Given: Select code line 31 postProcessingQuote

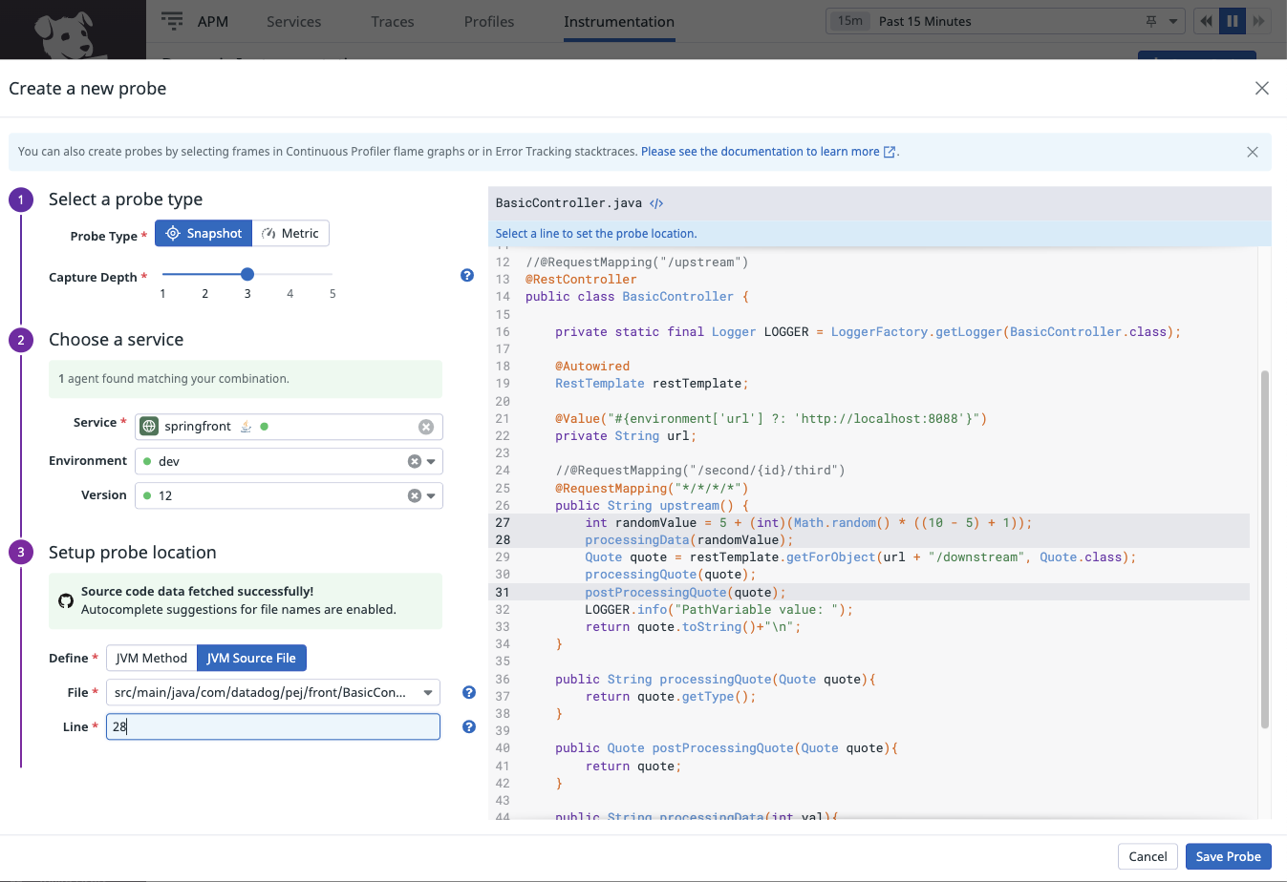Looking at the screenshot, I should coord(869,592).
